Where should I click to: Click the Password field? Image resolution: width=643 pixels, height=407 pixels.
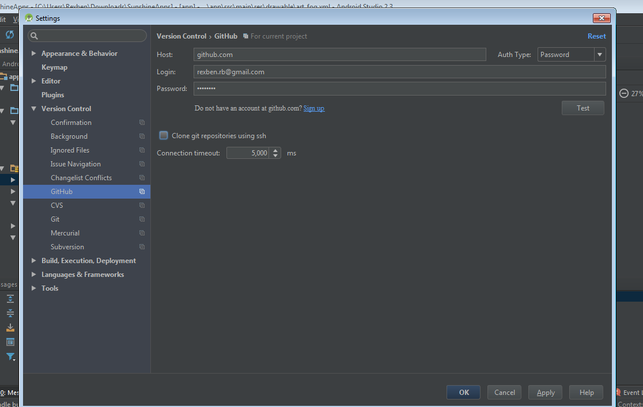click(399, 89)
